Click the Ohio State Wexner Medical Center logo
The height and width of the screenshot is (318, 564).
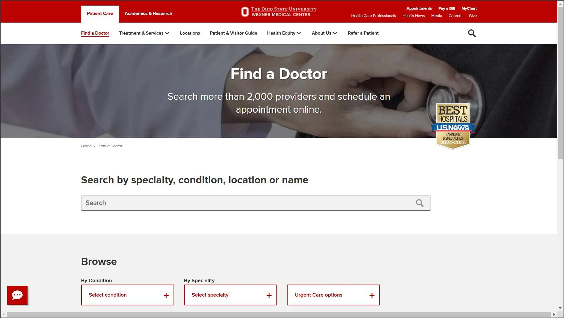click(279, 12)
